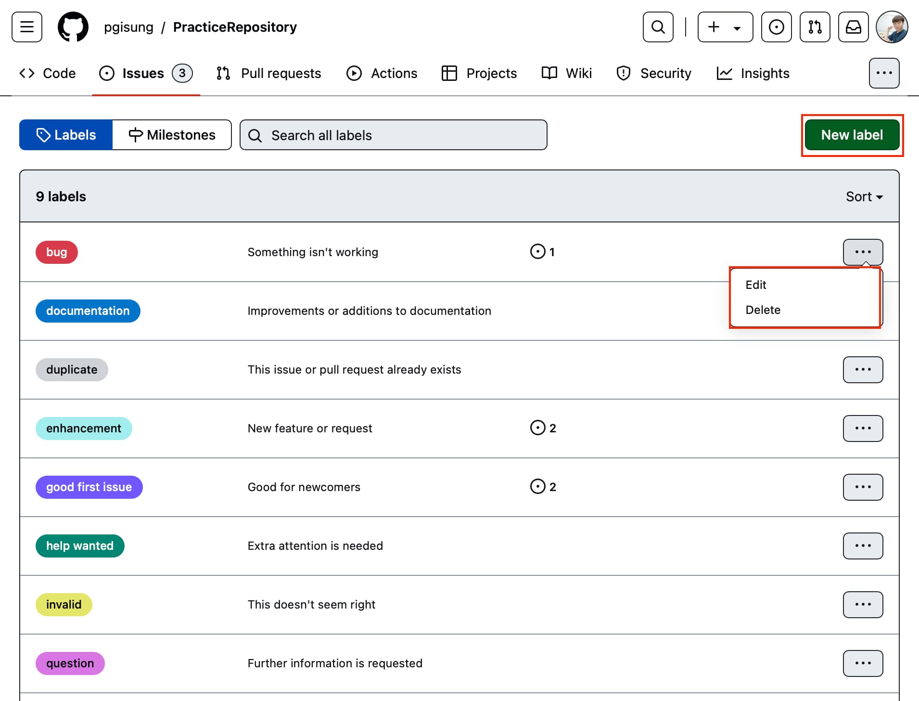This screenshot has width=919, height=701.
Task: Open the question row ellipsis menu
Action: point(863,663)
